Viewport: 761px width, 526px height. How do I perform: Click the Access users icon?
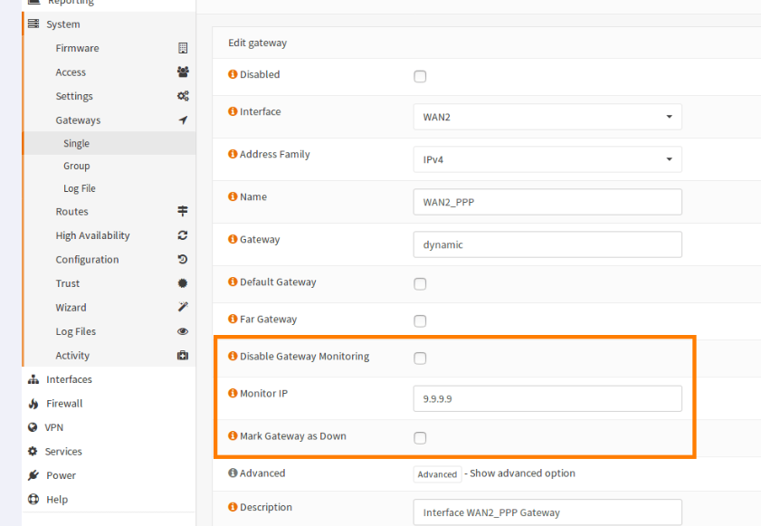click(183, 72)
